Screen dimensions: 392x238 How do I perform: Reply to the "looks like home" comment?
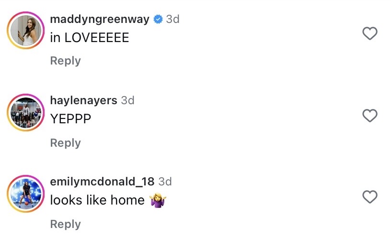[x=65, y=224]
